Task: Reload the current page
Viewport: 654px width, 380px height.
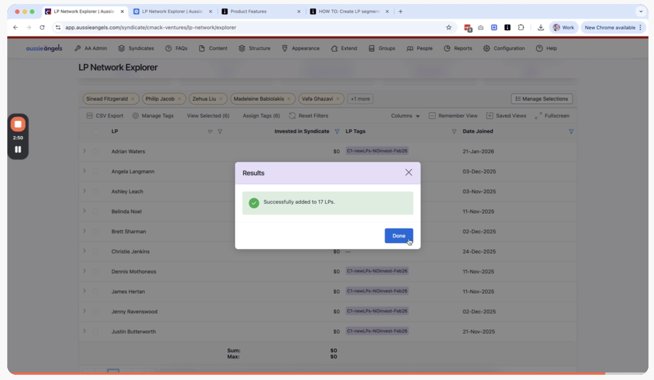Action: (42, 27)
